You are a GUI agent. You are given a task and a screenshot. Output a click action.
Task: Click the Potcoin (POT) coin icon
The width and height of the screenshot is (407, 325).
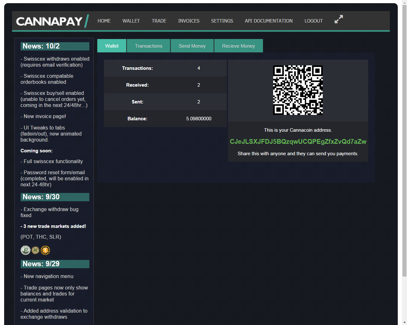pos(25,250)
